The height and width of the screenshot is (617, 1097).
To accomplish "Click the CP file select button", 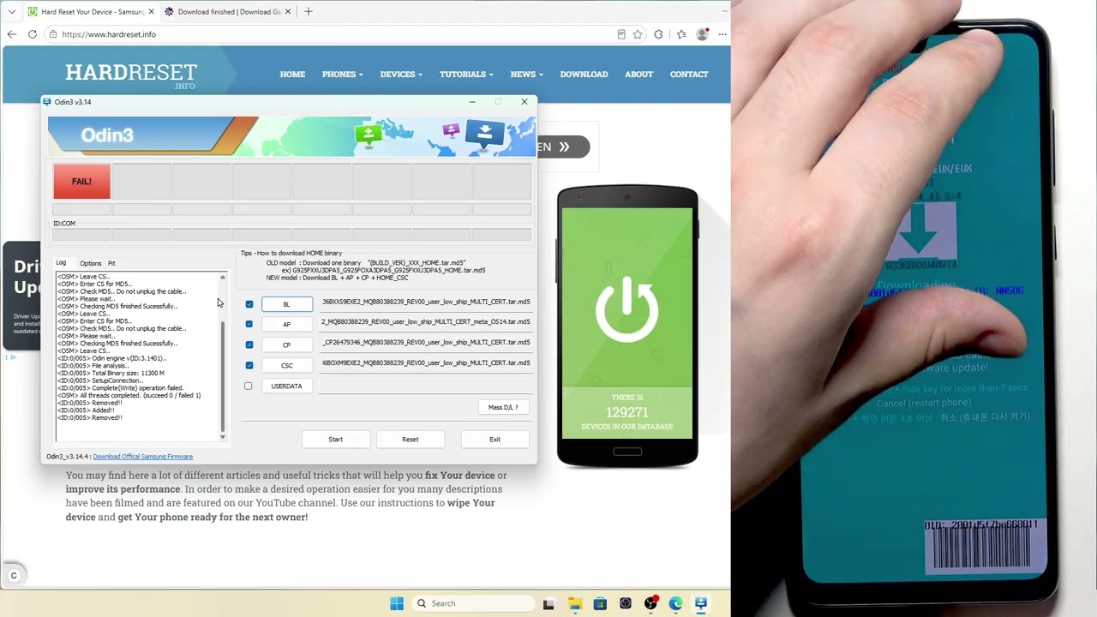I will 287,345.
